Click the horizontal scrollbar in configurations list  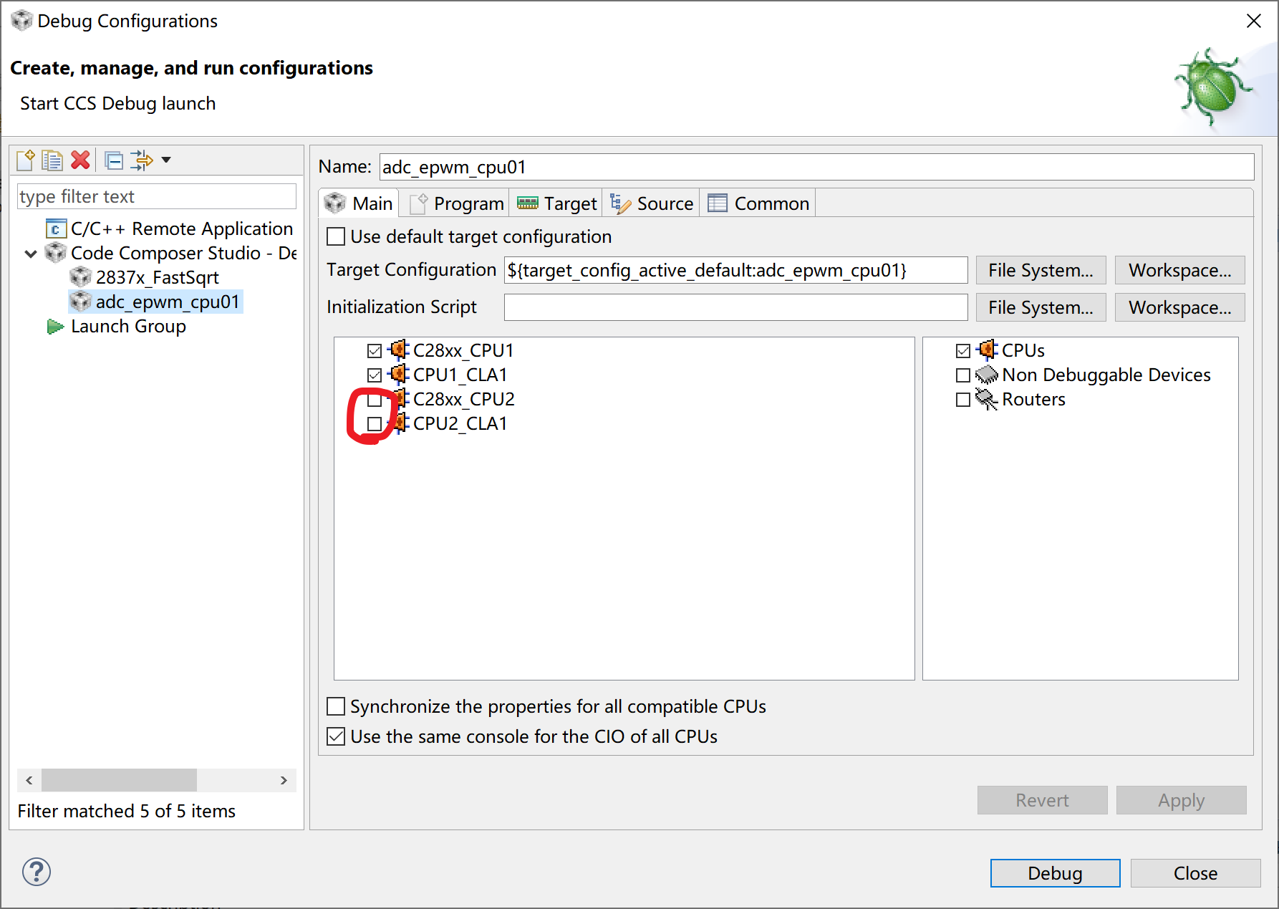119,780
